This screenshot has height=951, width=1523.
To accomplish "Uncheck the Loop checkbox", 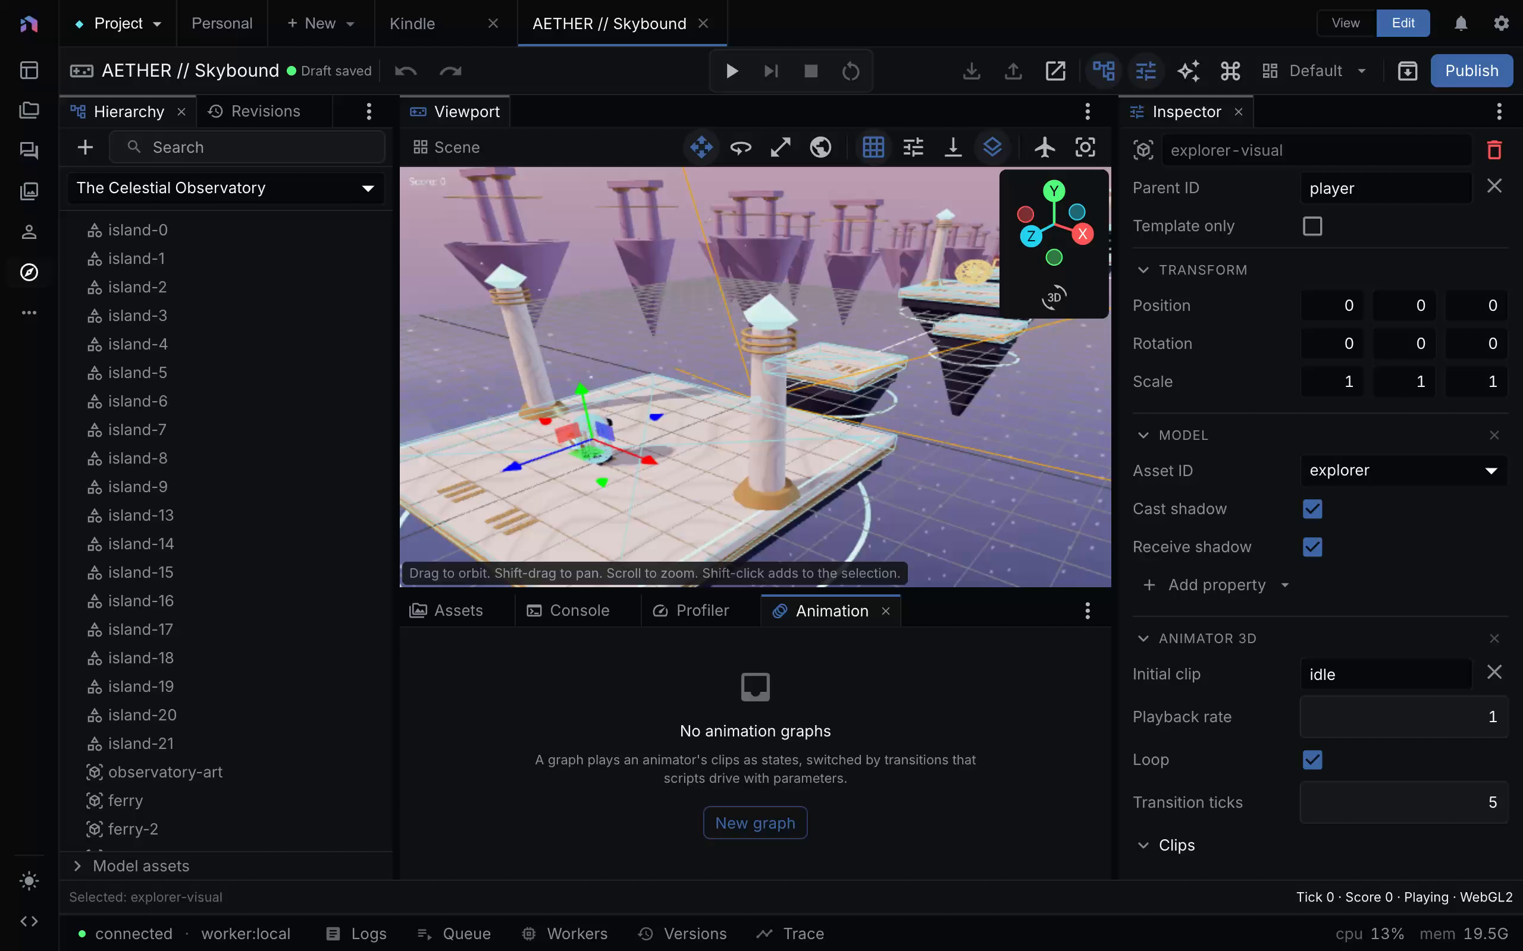I will [1312, 760].
